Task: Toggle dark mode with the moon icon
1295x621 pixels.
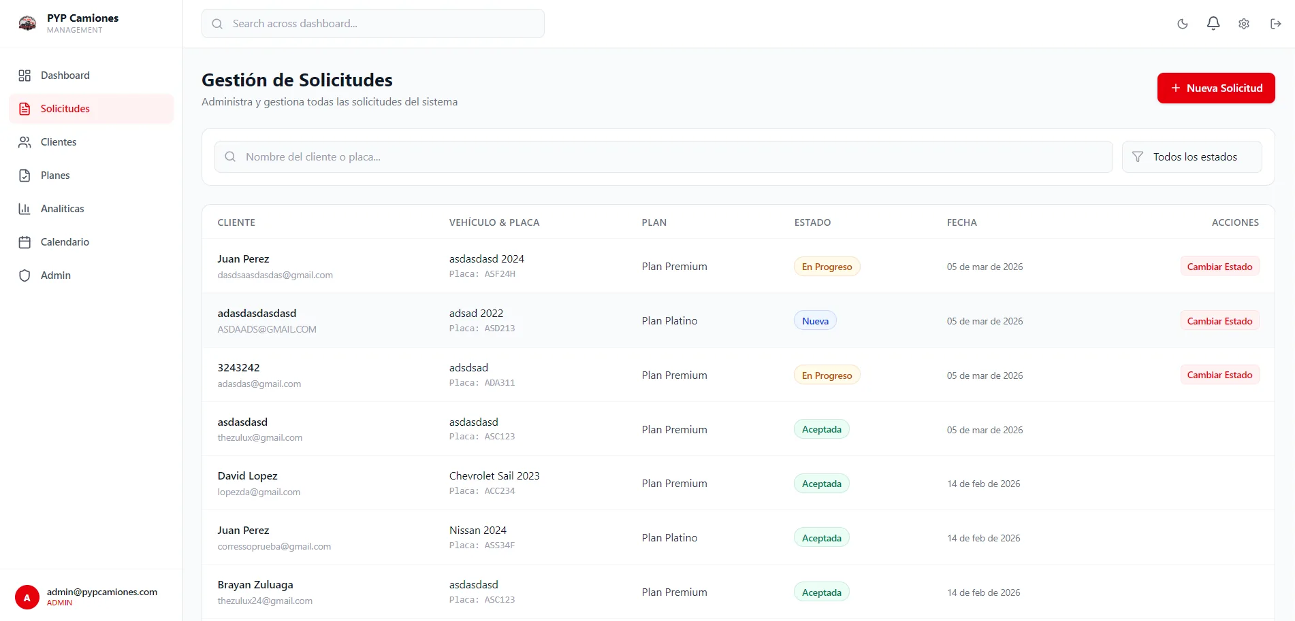Action: point(1182,23)
